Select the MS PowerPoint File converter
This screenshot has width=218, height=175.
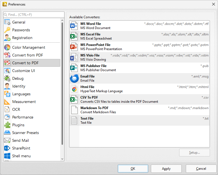140,47
